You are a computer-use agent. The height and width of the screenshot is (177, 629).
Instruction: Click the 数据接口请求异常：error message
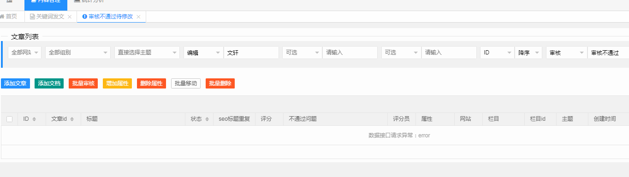coord(399,136)
